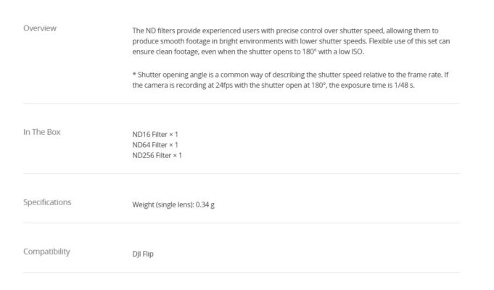Click the opening words "The ND filters provide"
The height and width of the screenshot is (290, 494).
[x=162, y=30]
